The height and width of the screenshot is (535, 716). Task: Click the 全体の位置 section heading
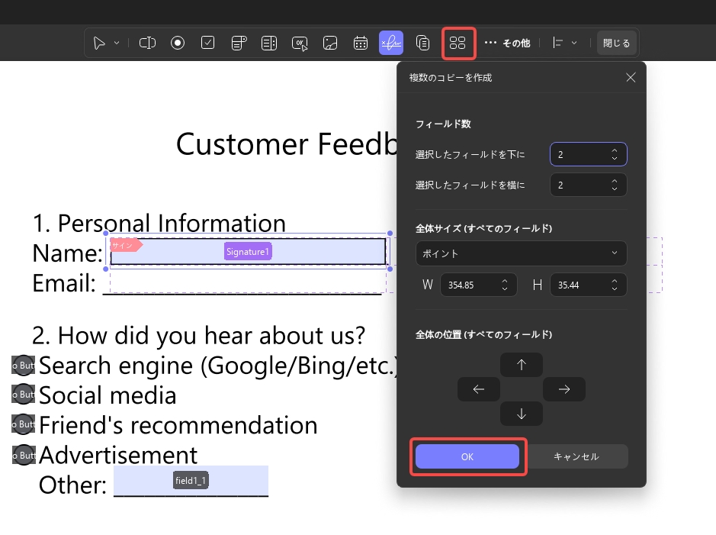pyautogui.click(x=483, y=334)
